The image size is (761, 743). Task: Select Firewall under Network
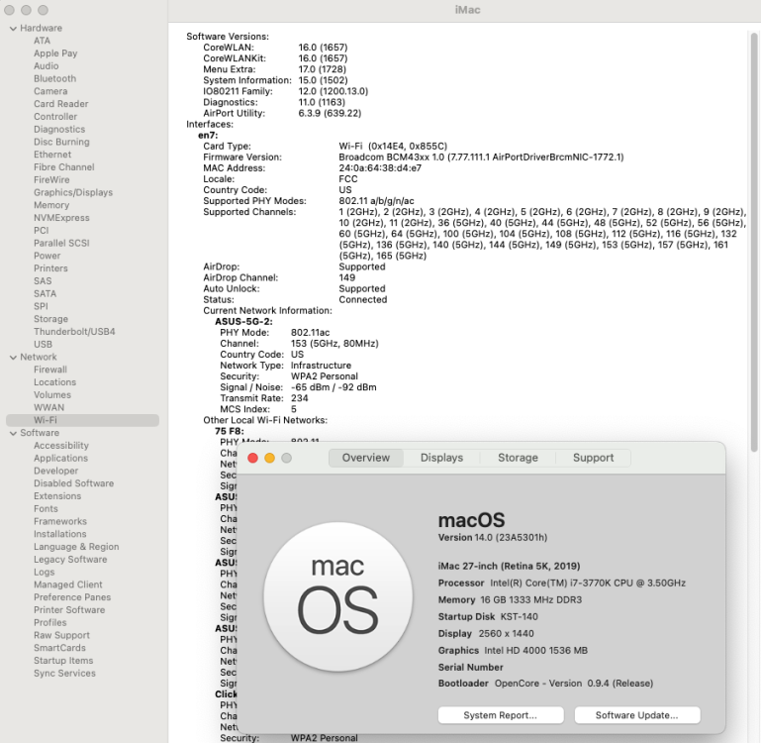[50, 370]
